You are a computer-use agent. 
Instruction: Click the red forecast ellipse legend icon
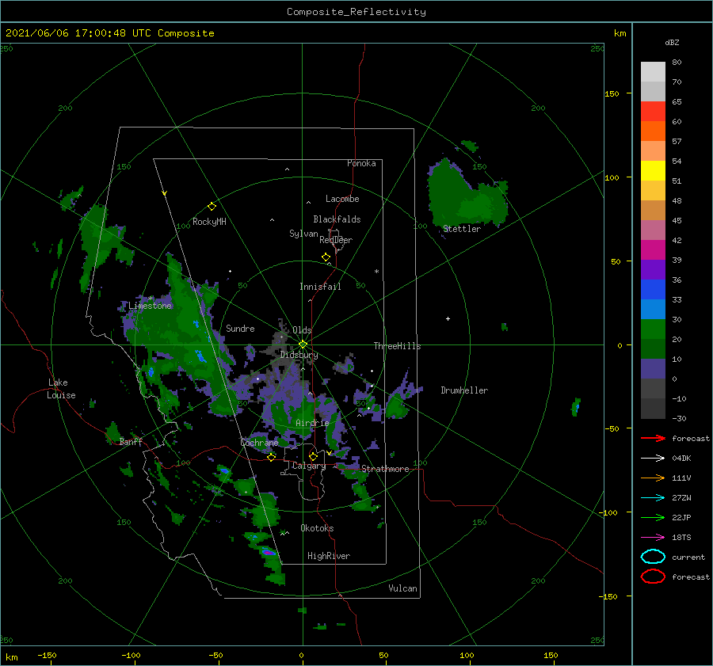point(653,577)
